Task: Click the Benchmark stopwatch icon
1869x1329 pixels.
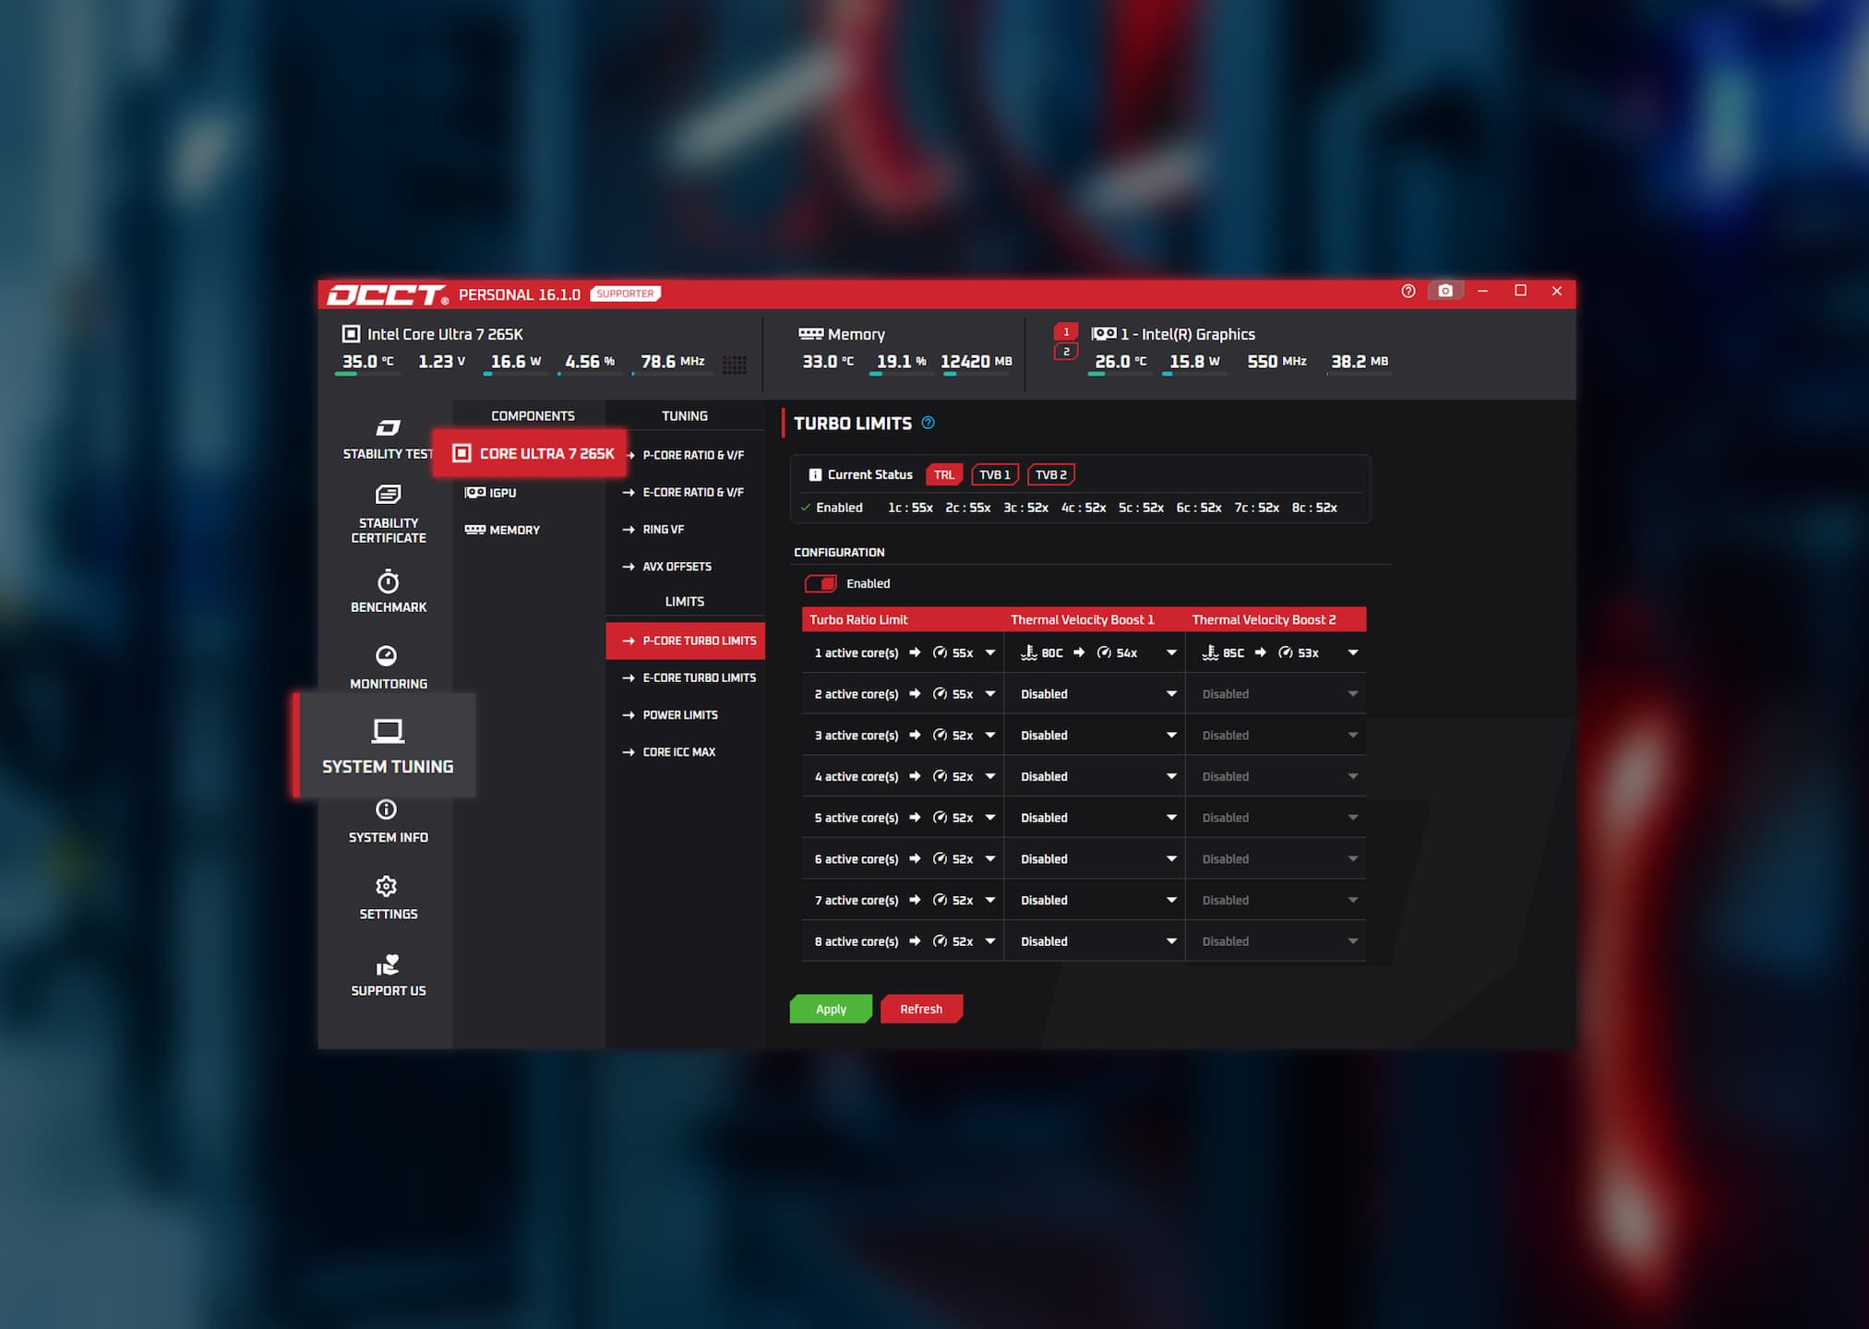Action: (388, 582)
